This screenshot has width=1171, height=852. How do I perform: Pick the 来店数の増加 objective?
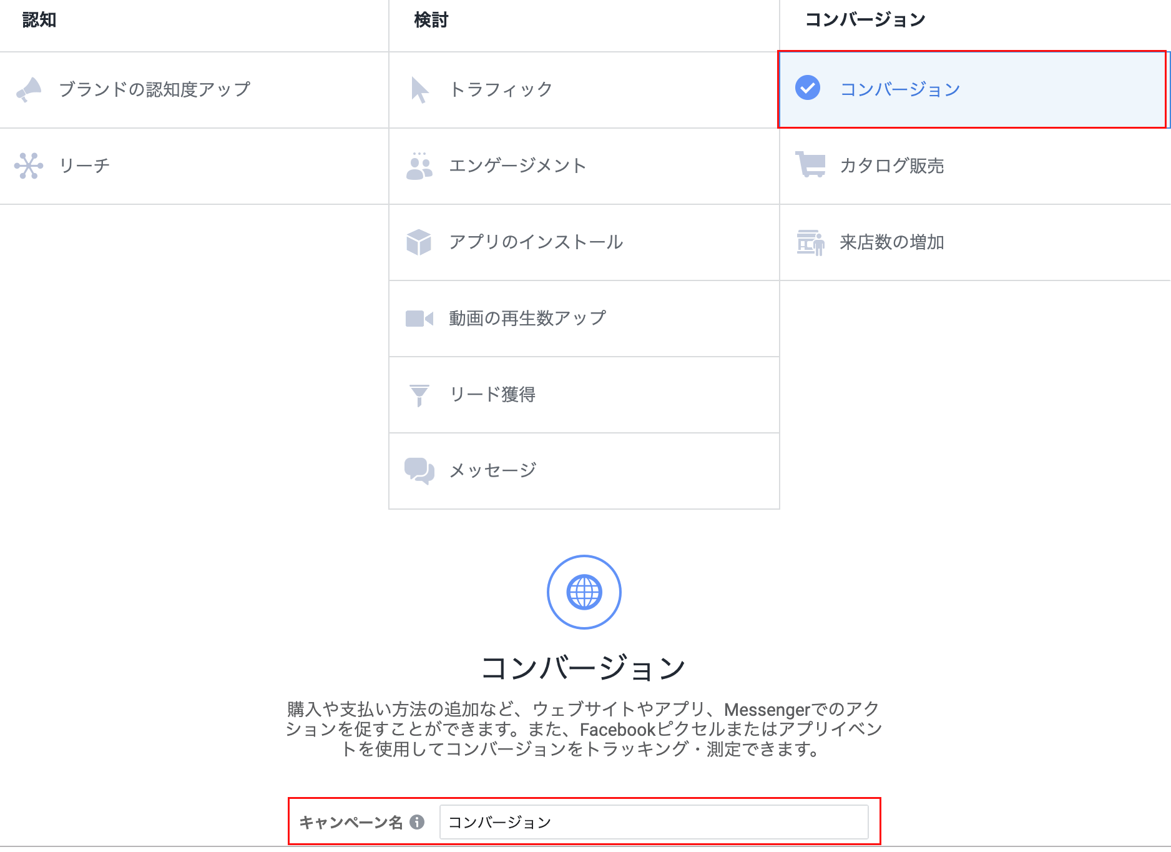pos(891,242)
